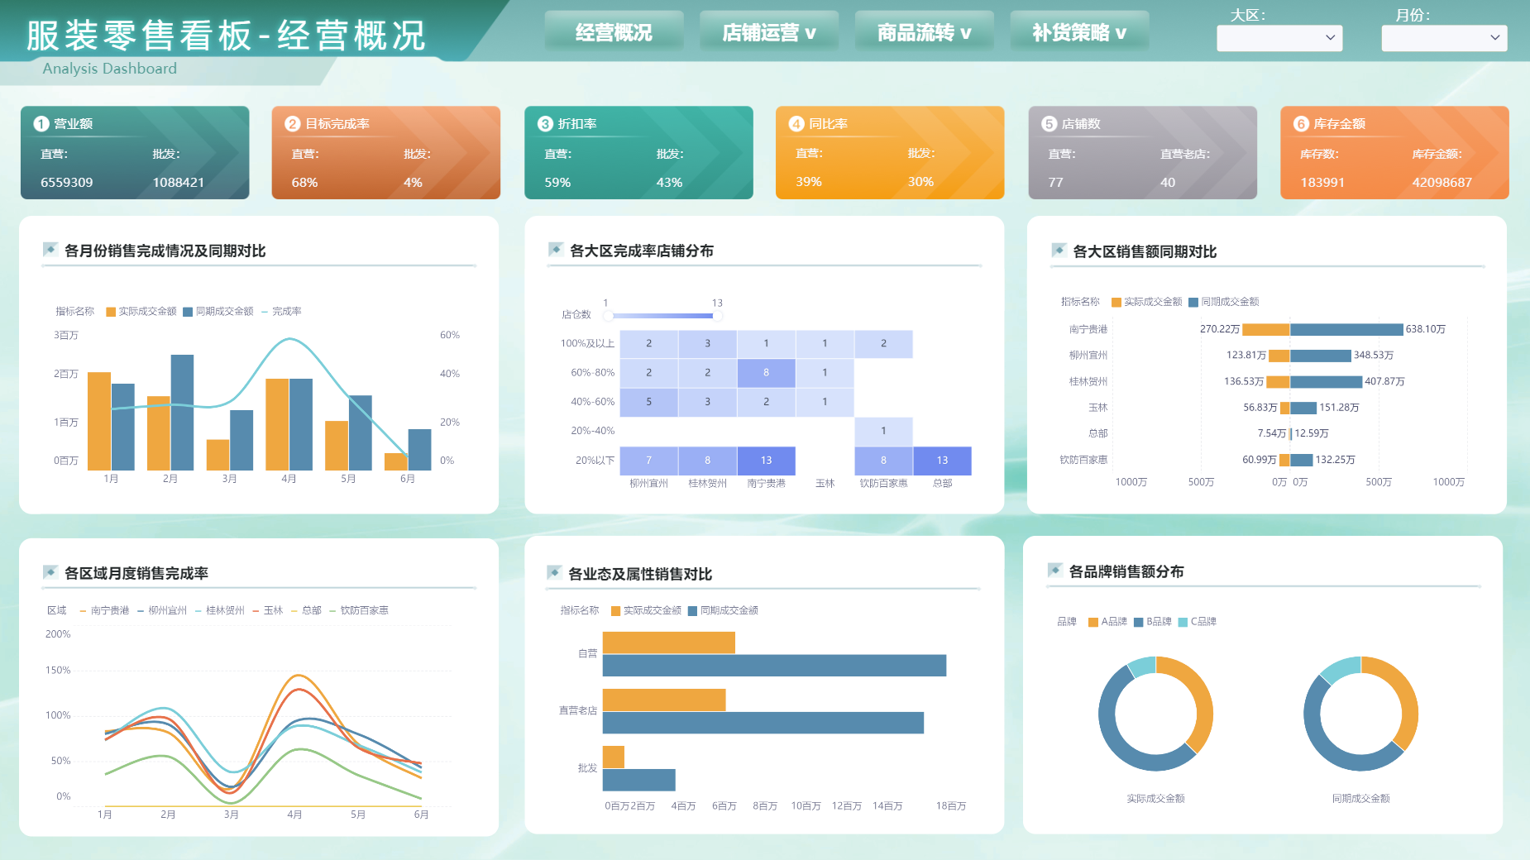1530x860 pixels.
Task: Click the number 3 badge on 折扣率 card
Action: pos(545,123)
